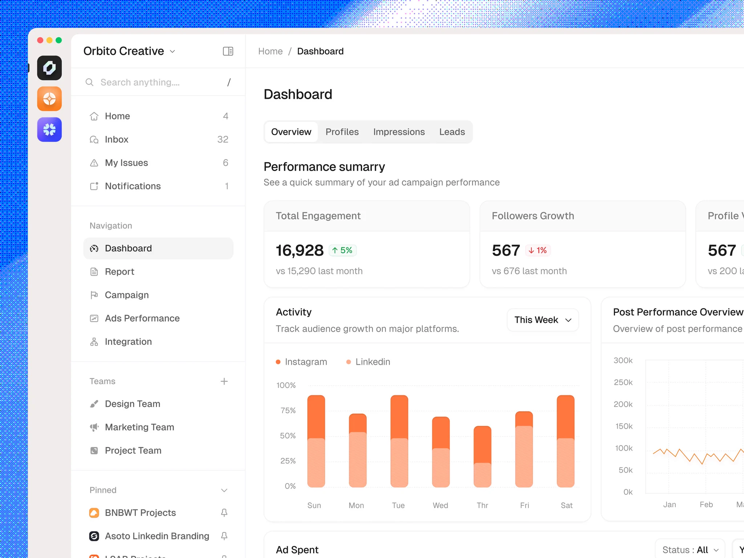Click the search magnifier icon
The height and width of the screenshot is (558, 744).
click(x=89, y=82)
